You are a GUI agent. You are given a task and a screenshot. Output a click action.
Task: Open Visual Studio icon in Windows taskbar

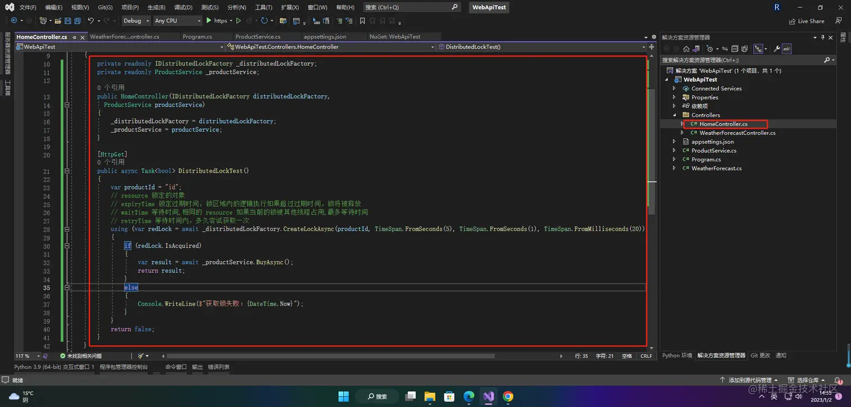[488, 396]
